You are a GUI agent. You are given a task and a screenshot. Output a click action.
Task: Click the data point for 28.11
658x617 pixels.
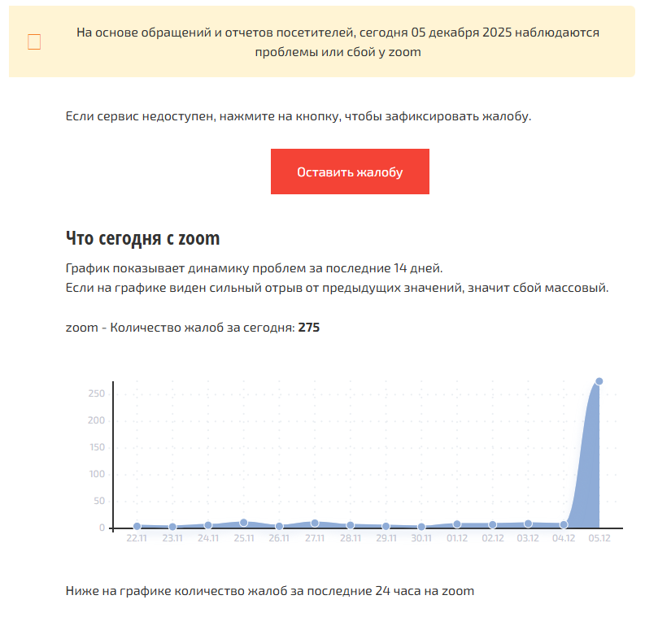point(351,525)
